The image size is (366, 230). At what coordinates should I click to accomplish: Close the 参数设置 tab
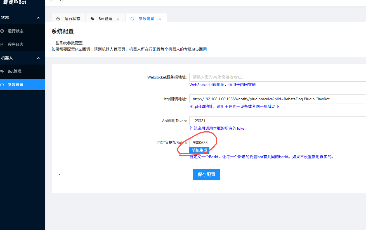coord(160,19)
